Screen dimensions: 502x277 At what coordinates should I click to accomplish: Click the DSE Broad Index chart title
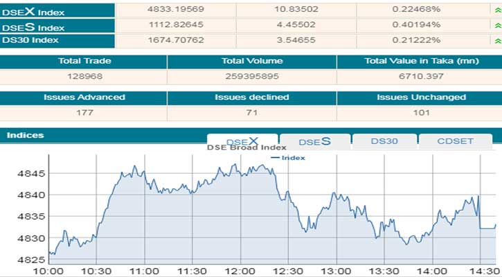247,148
